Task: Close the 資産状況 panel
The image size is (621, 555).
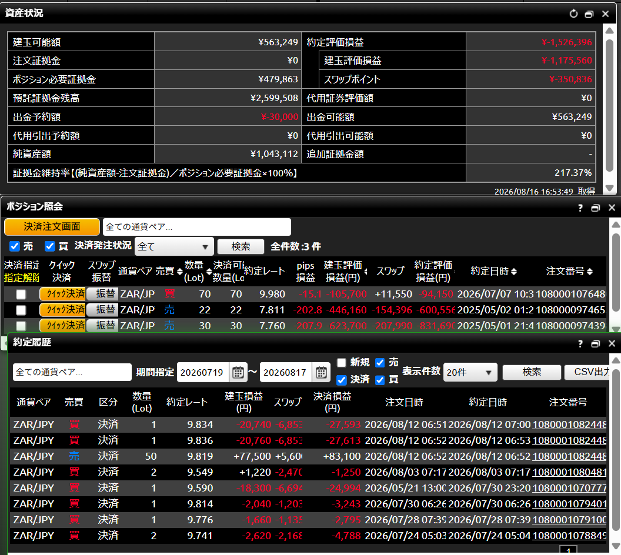Action: tap(605, 14)
